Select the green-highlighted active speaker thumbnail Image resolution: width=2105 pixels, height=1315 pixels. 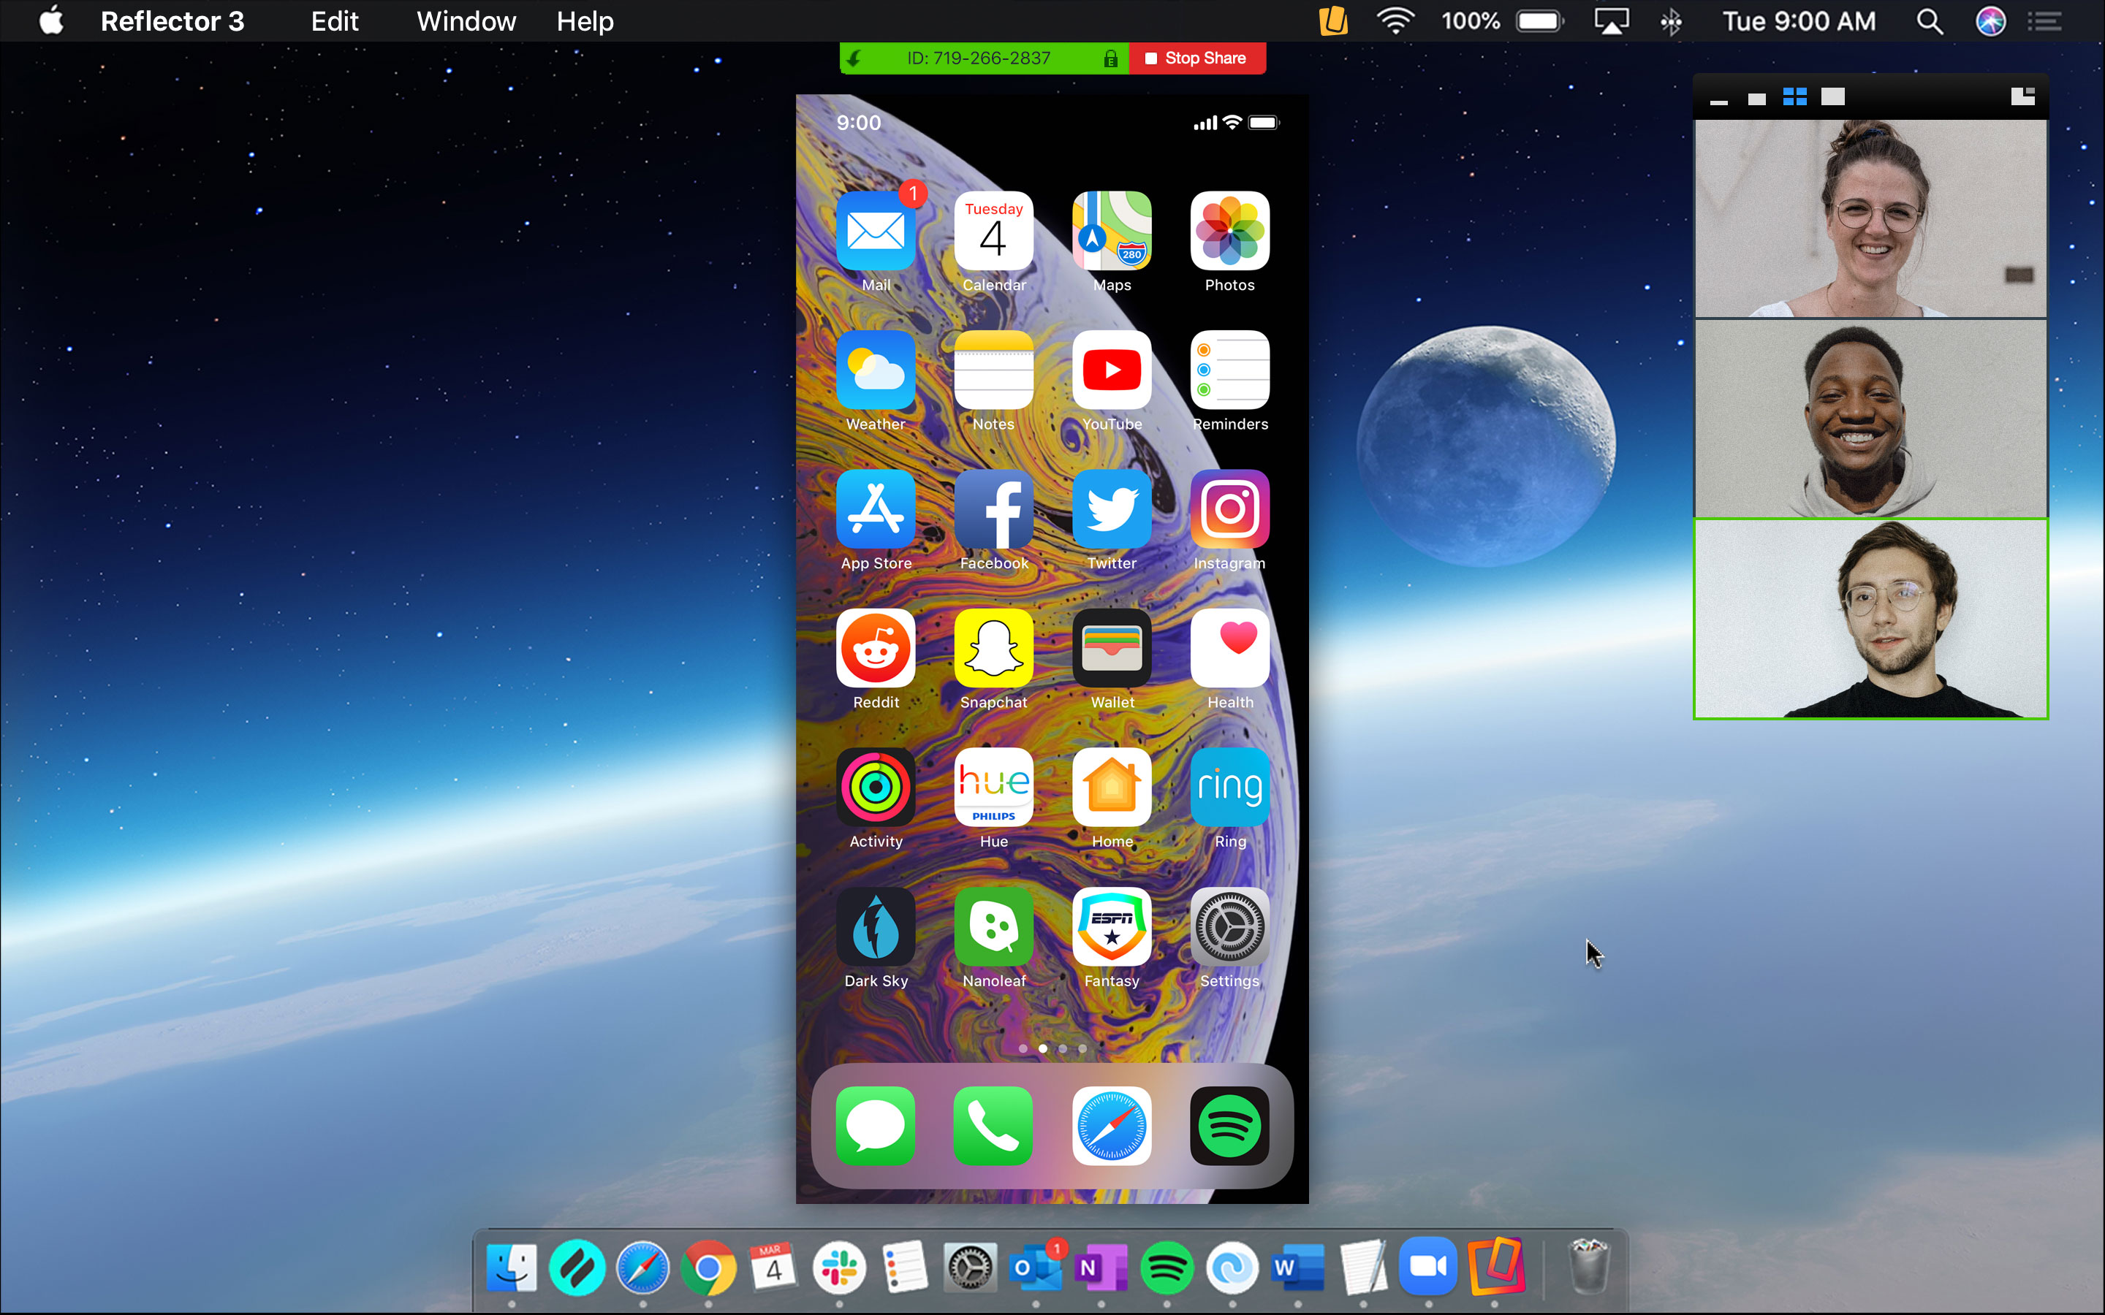pyautogui.click(x=1870, y=618)
